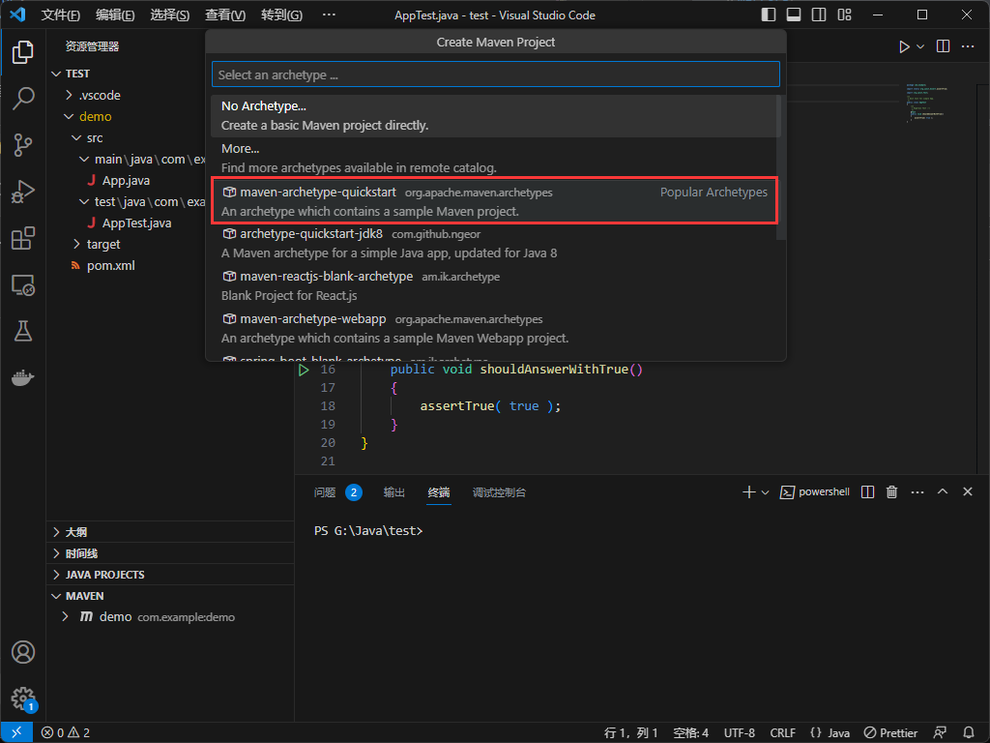
Task: Expand the JAVA PROJECTS section
Action: (x=104, y=575)
